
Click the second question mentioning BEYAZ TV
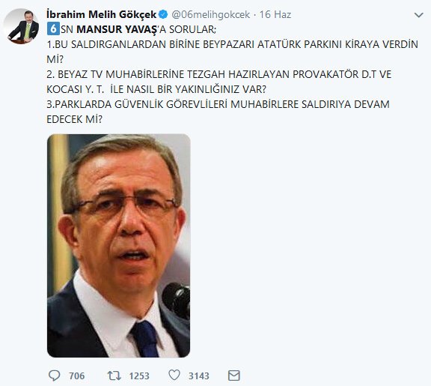218,82
